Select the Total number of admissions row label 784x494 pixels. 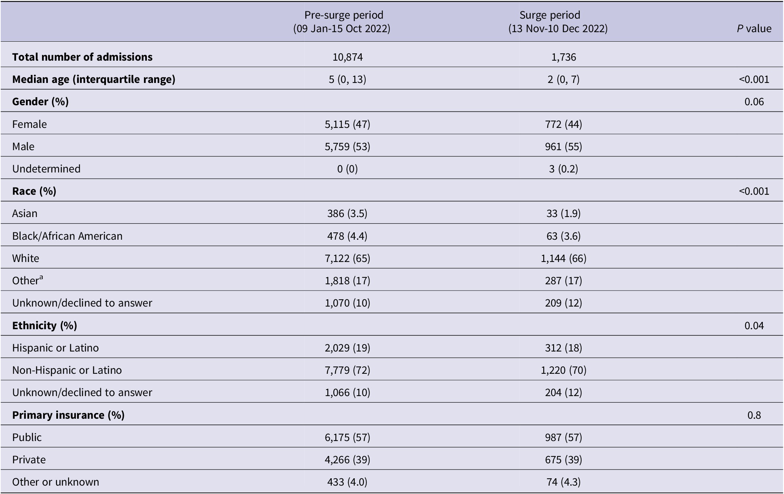pos(82,57)
